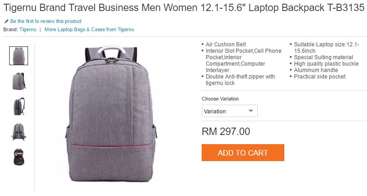367x196 pixels.
Task: Select the side view backpack thumbnail
Action: click(x=19, y=106)
